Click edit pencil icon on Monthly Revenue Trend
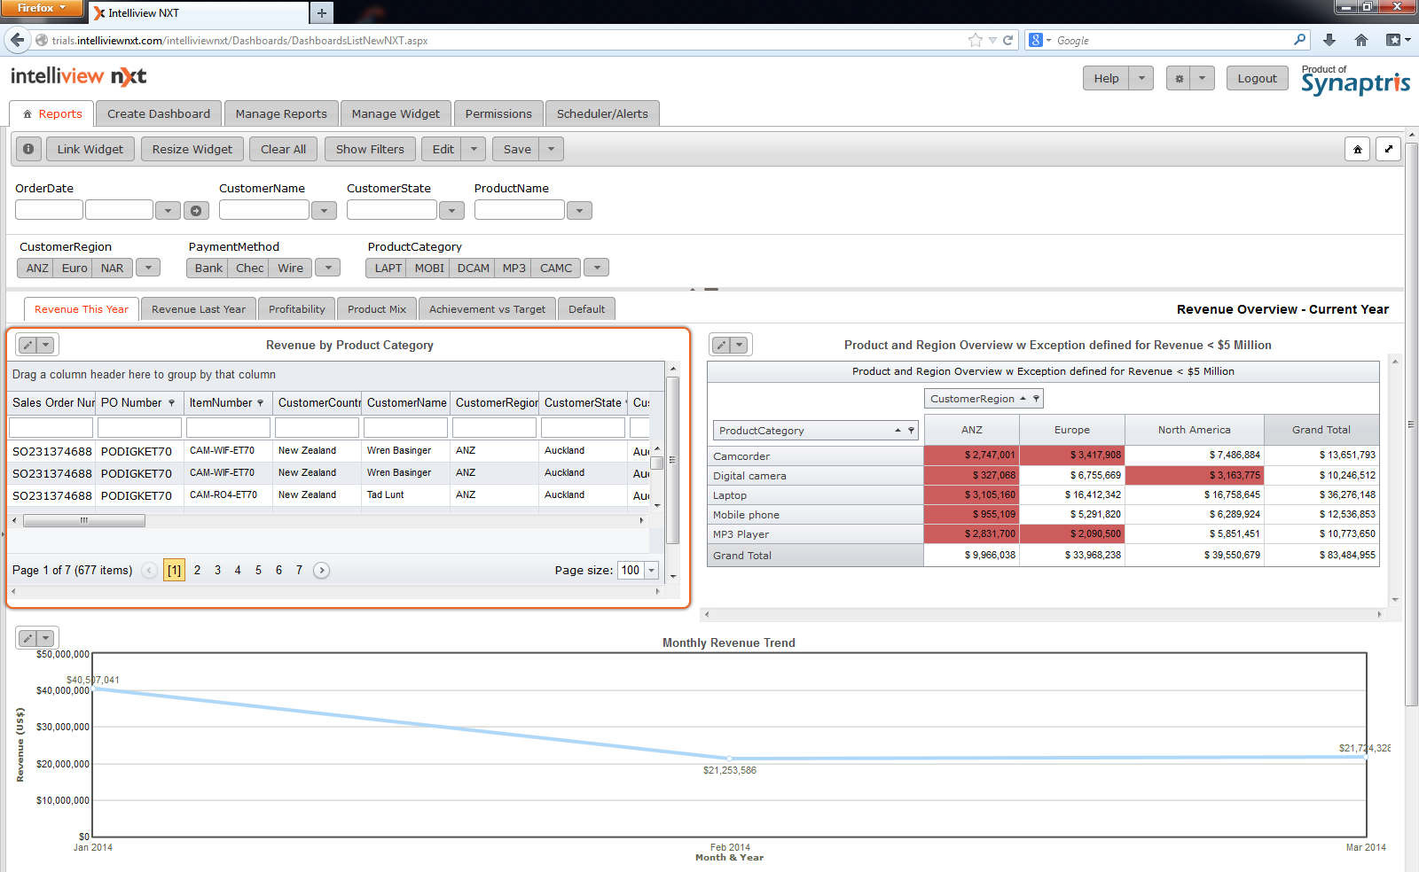Image resolution: width=1419 pixels, height=872 pixels. click(x=27, y=638)
